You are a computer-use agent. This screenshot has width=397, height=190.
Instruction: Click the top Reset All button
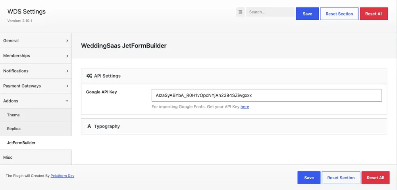point(374,13)
